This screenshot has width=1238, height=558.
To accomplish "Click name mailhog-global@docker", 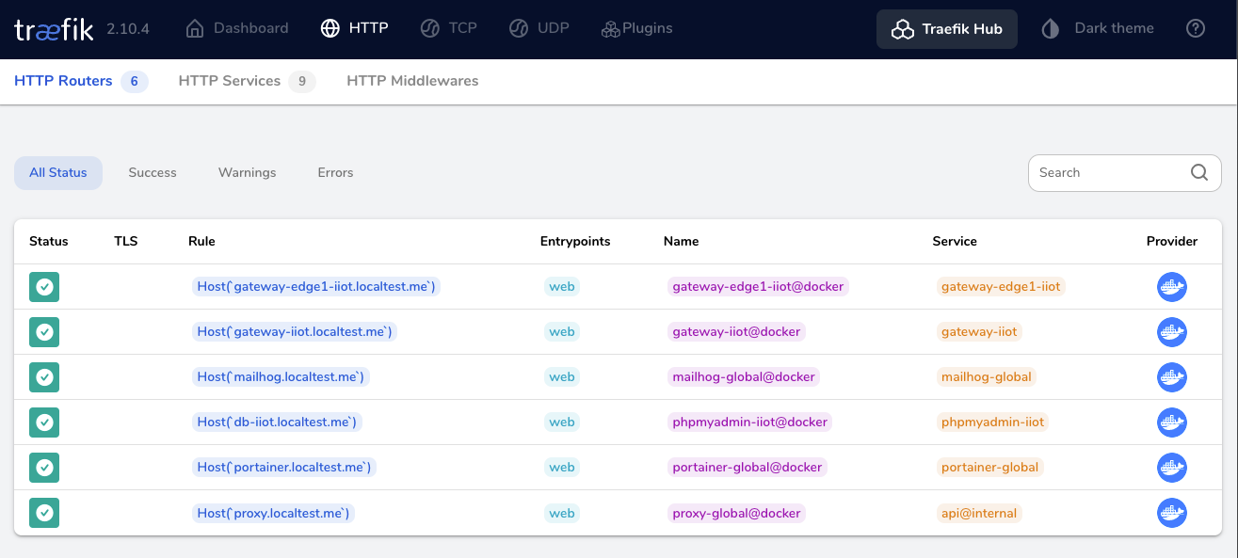I will [x=744, y=376].
